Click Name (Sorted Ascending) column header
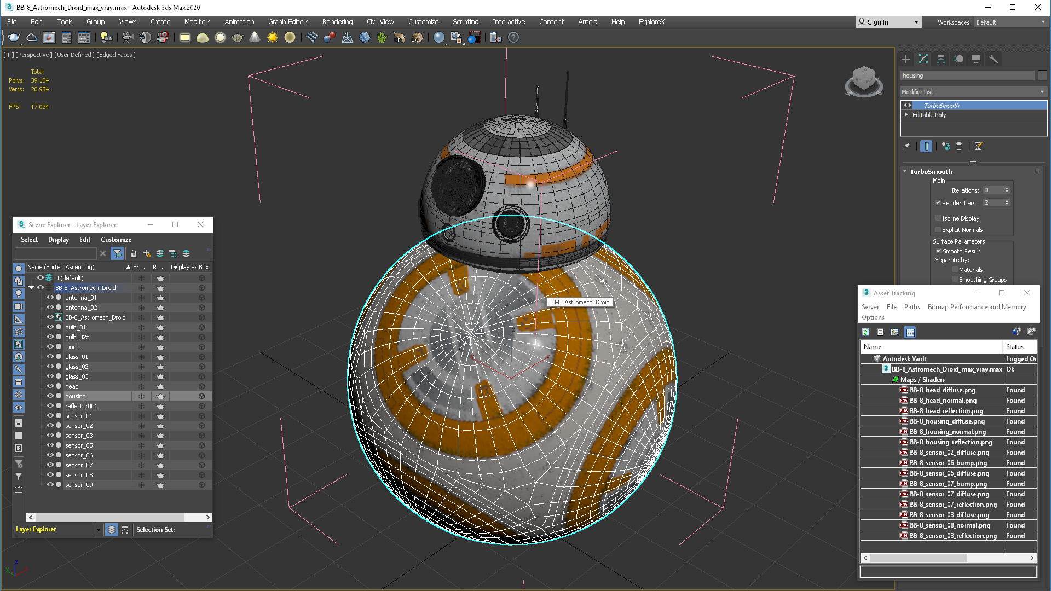 point(78,267)
